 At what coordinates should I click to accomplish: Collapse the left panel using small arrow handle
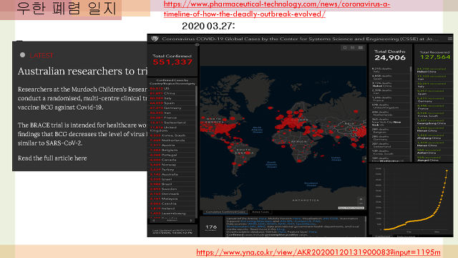click(198, 44)
